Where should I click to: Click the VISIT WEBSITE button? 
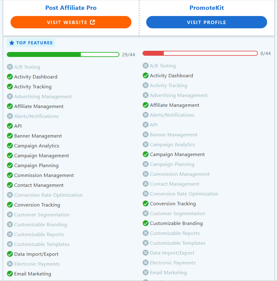tap(71, 22)
